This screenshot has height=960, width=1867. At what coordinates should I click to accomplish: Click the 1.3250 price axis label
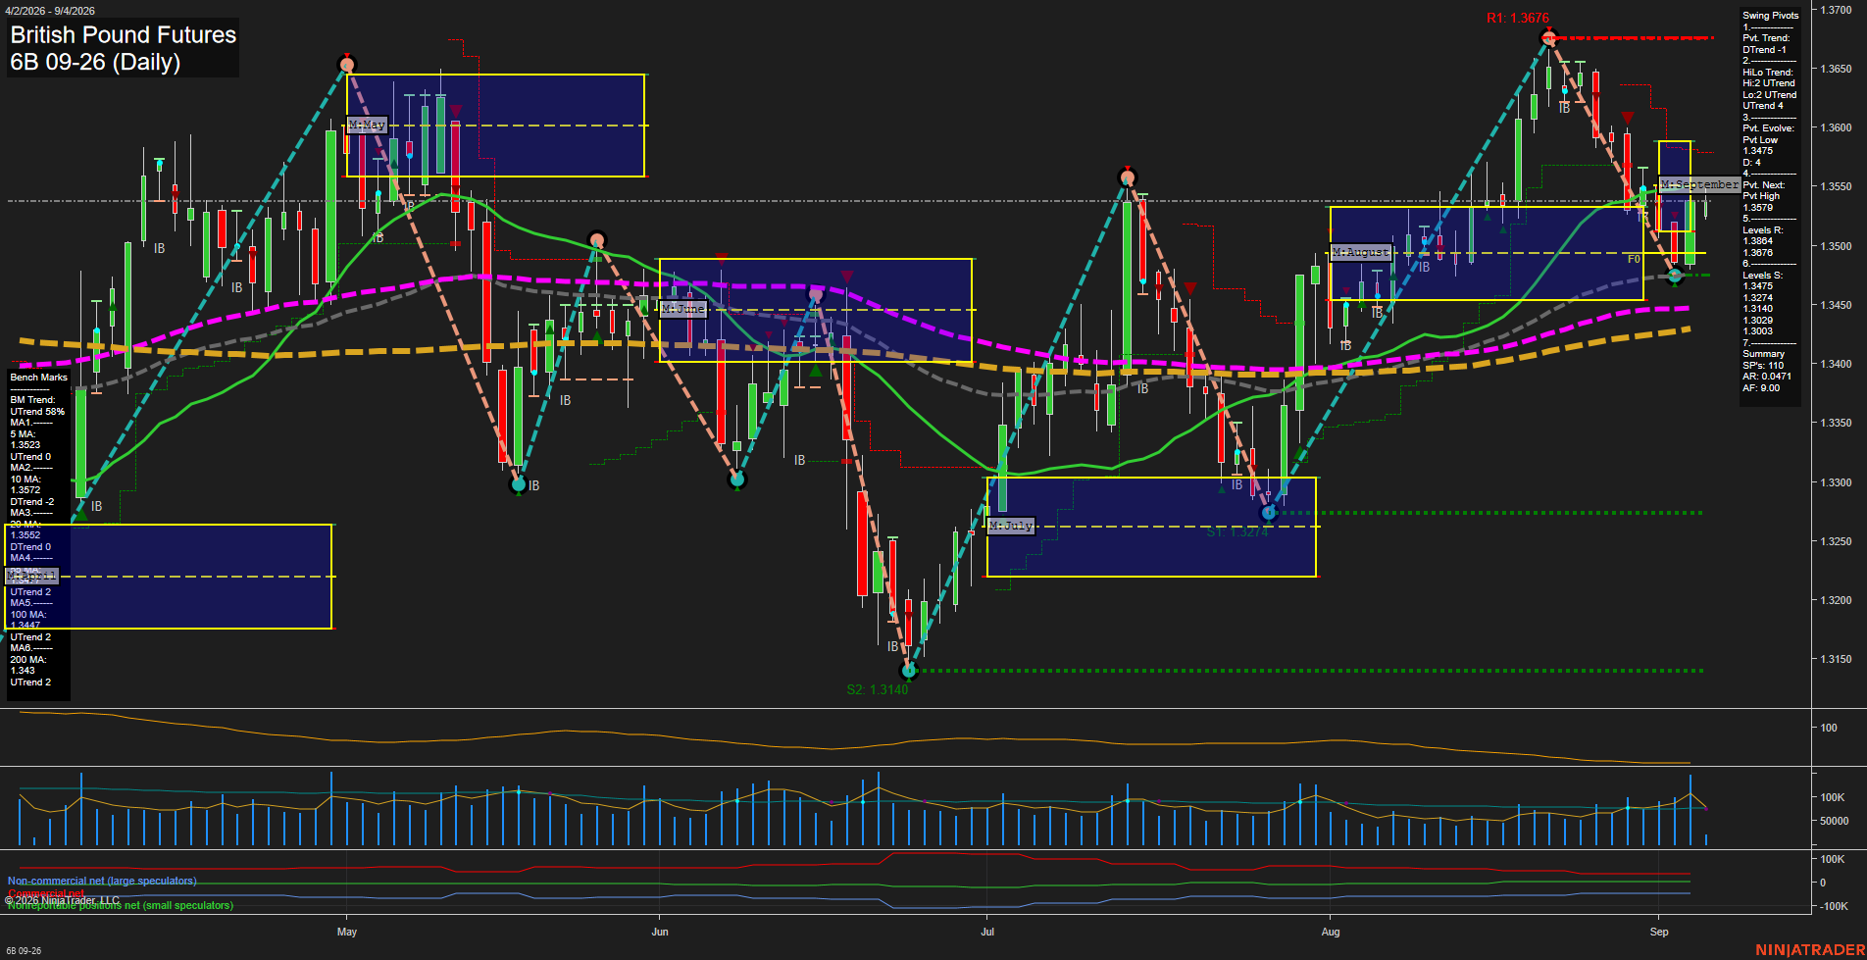point(1836,541)
